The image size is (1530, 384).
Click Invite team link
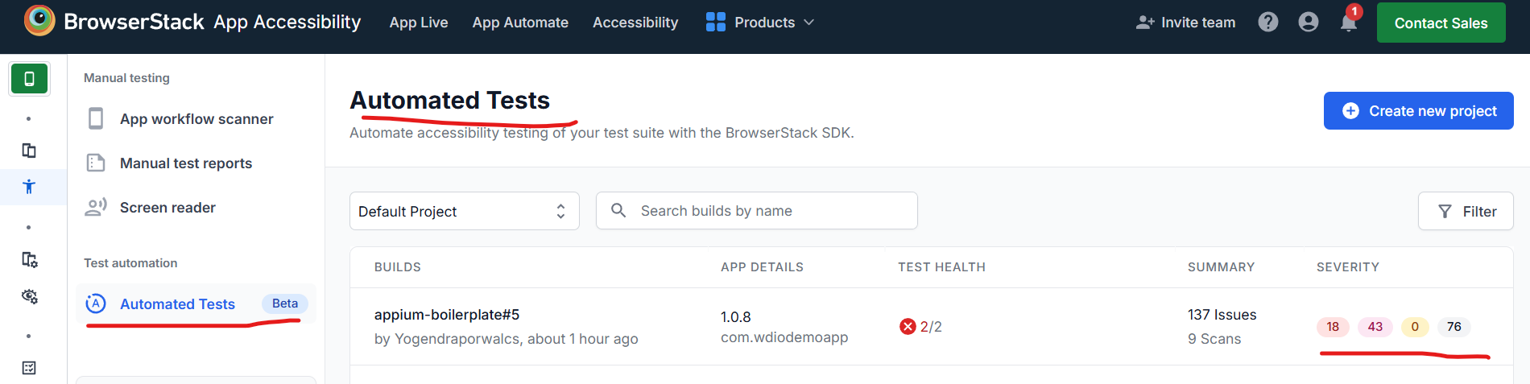pyautogui.click(x=1185, y=23)
